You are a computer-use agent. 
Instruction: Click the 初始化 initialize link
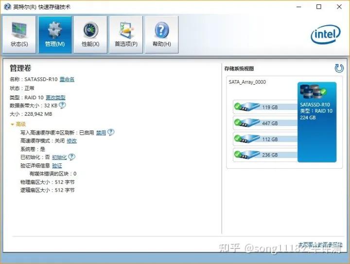[x=59, y=158]
